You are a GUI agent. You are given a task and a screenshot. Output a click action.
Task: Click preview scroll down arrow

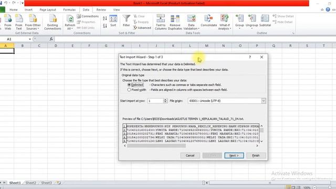(x=261, y=141)
